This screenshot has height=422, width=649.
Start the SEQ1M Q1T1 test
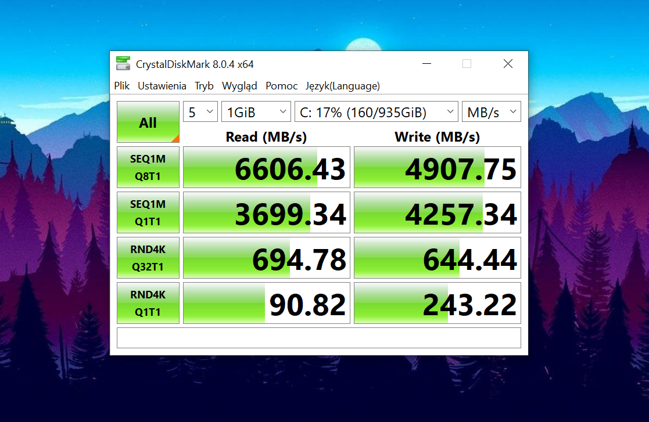(148, 212)
